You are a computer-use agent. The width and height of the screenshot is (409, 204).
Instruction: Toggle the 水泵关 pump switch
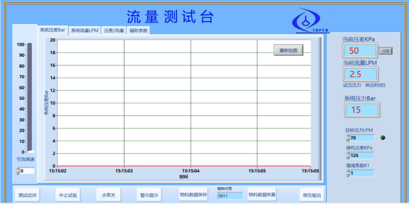109,195
